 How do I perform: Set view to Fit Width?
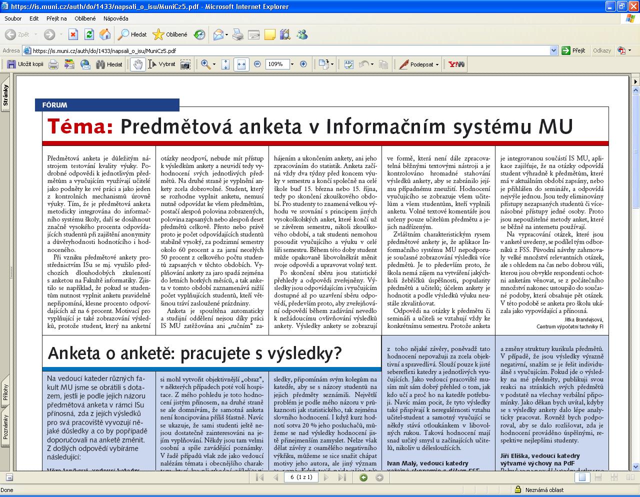point(241,64)
